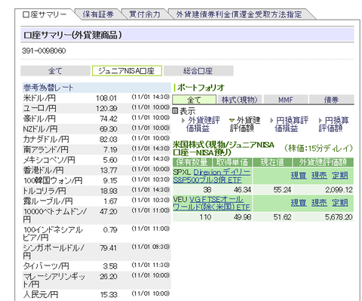Click the トルコリラ/円 rate row label
Screen dimensions: 362x301
pos(44,191)
